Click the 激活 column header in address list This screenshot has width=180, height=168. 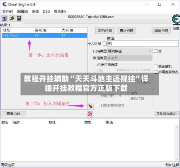click(x=5, y=122)
